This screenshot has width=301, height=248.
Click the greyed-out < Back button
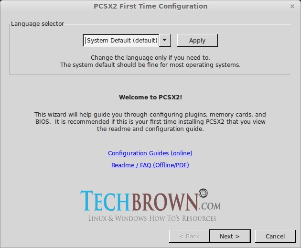(189, 236)
